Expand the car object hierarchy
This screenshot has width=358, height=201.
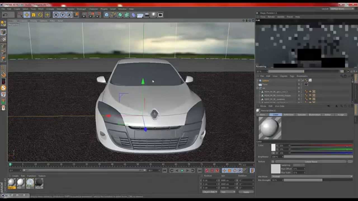[x=257, y=88]
